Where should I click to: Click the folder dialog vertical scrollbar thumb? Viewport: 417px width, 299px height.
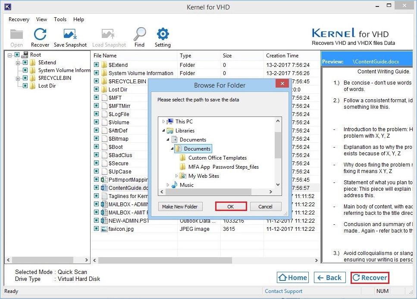(x=278, y=145)
